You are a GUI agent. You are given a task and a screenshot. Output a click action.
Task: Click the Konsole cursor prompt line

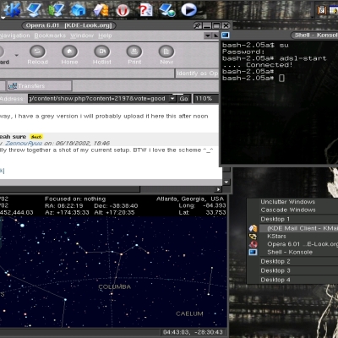click(x=253, y=79)
